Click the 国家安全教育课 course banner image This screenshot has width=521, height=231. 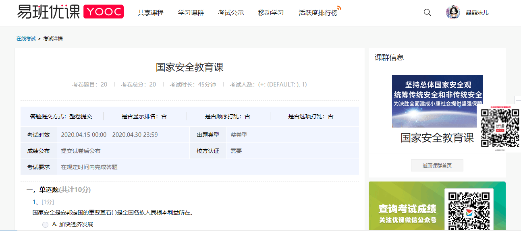click(437, 101)
